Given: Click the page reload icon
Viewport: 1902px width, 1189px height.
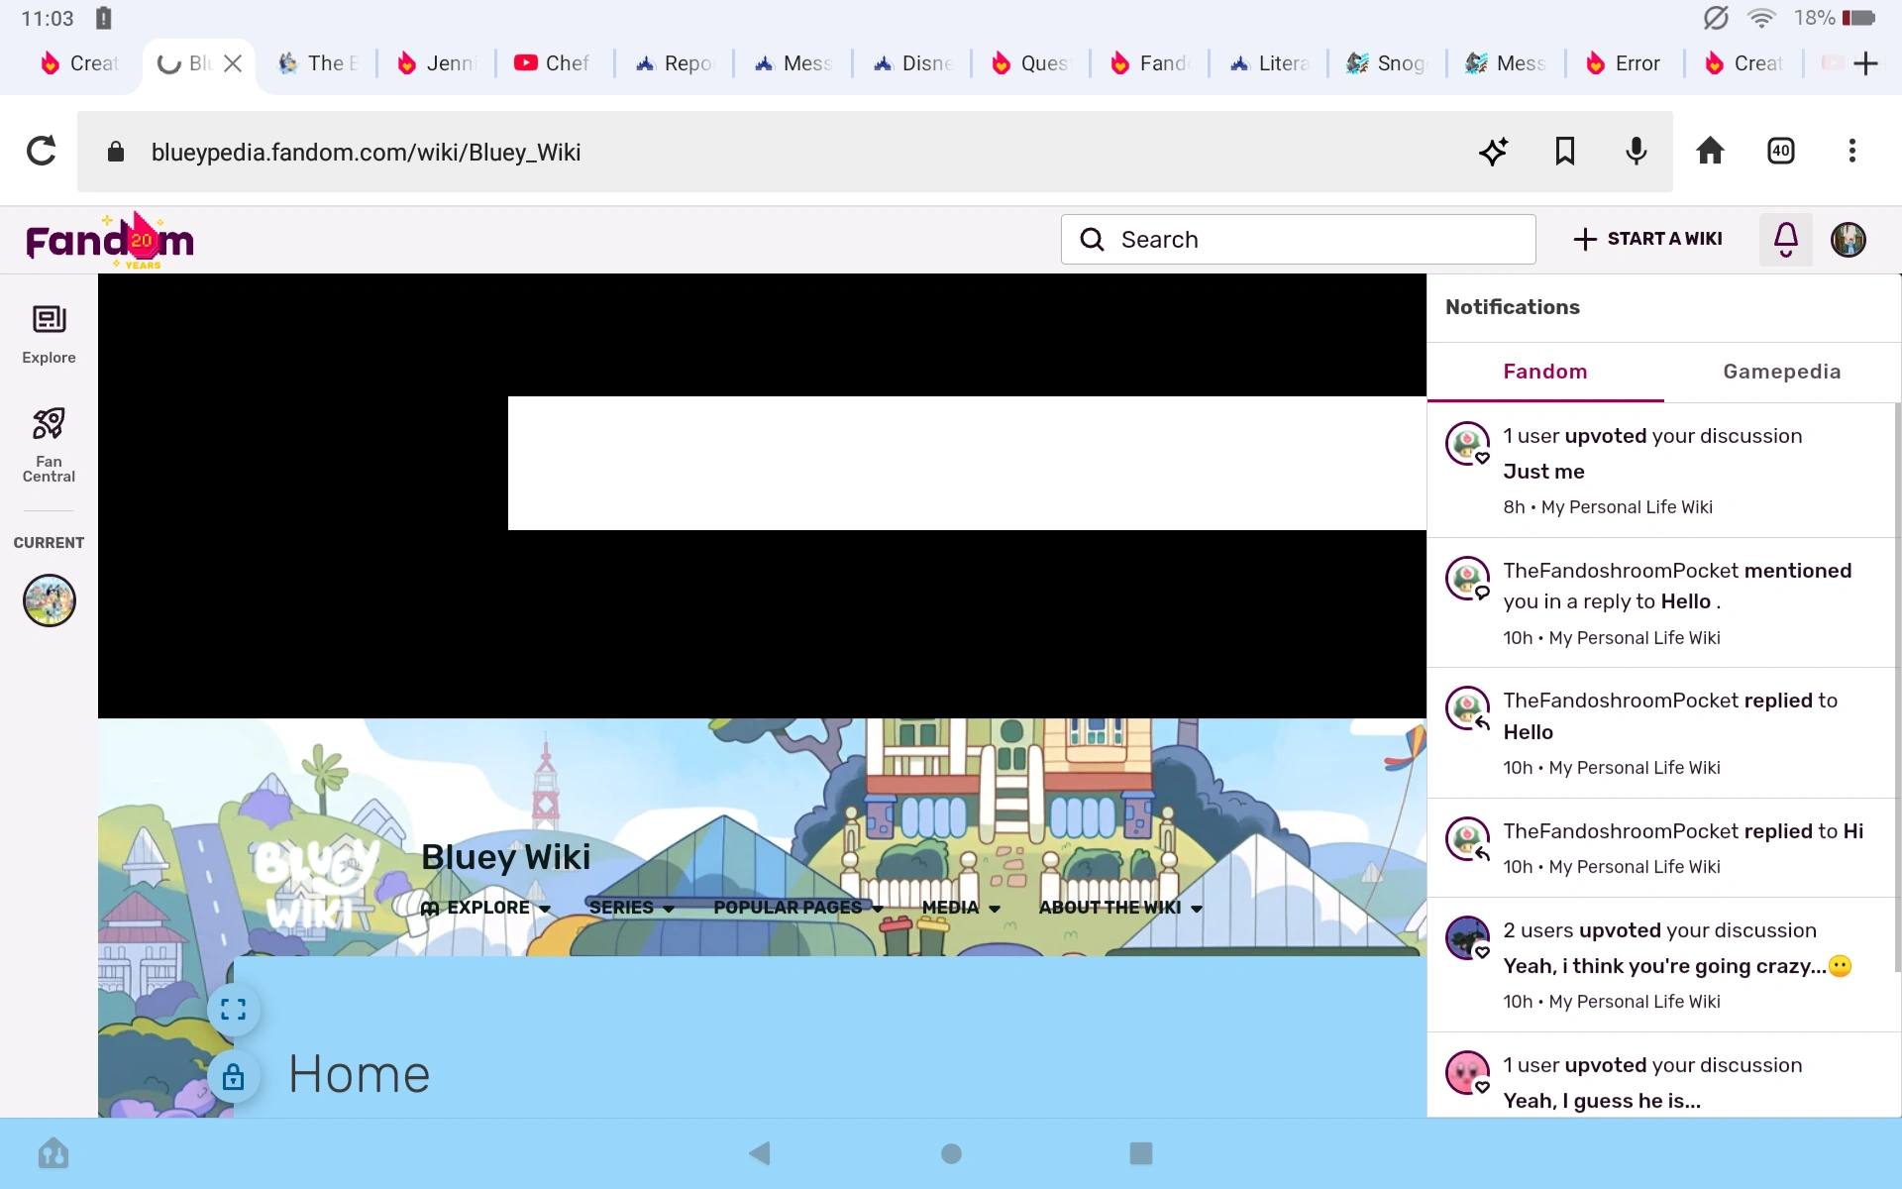Looking at the screenshot, I should coord(41,151).
